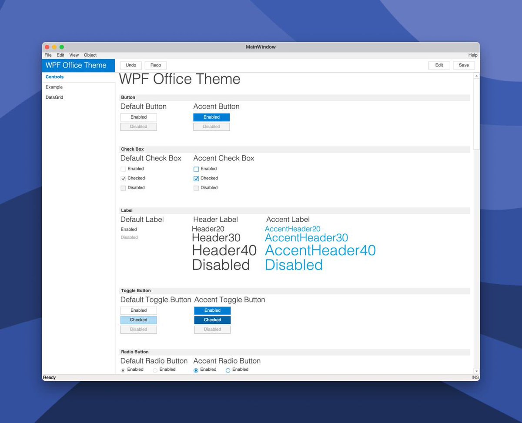The image size is (522, 423).
Task: Open the Help menu
Action: click(x=472, y=55)
